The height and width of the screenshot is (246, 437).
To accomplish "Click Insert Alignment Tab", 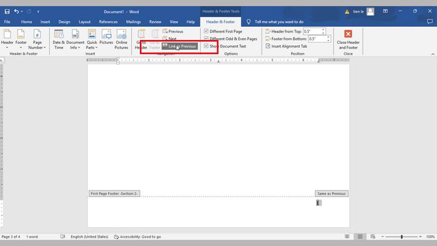I will pyautogui.click(x=286, y=46).
